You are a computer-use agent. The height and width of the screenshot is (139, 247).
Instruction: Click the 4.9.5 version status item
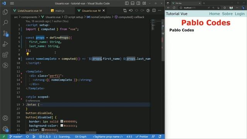129,137
